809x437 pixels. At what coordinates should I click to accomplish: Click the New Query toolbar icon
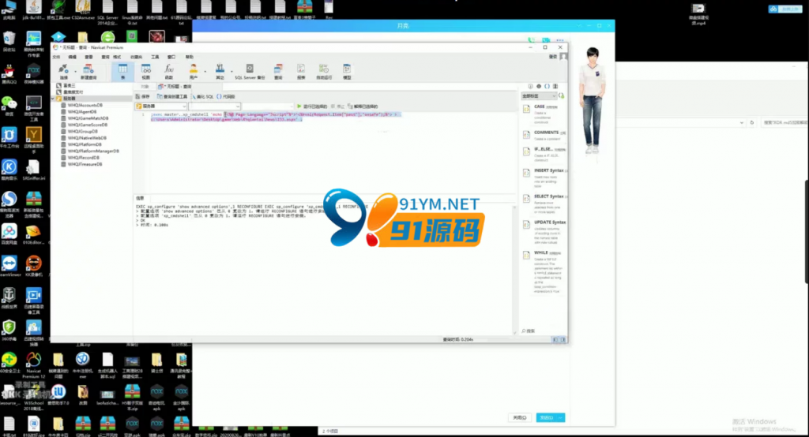(88, 71)
